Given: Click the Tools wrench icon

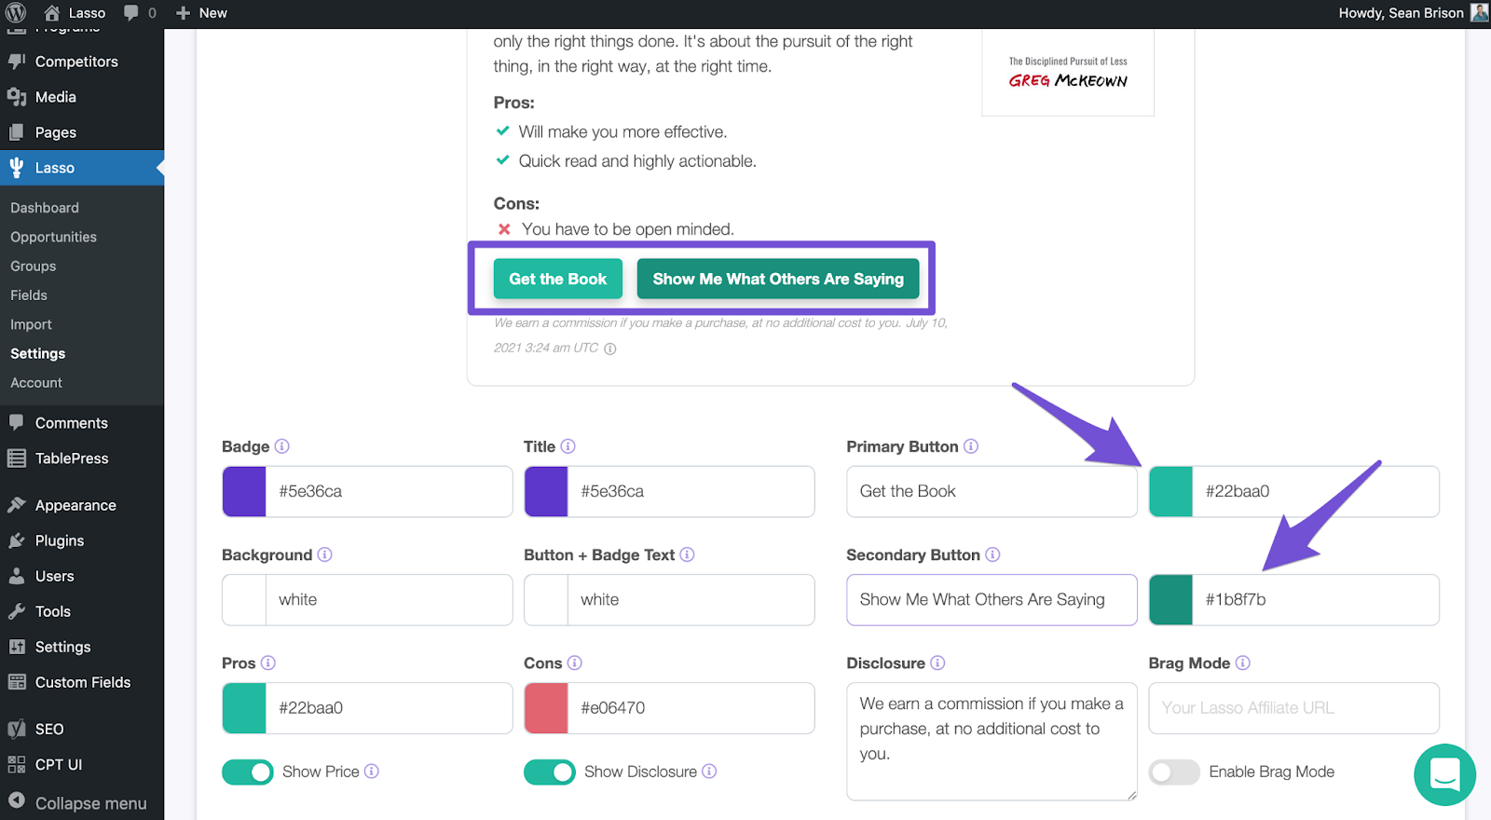Looking at the screenshot, I should [16, 611].
